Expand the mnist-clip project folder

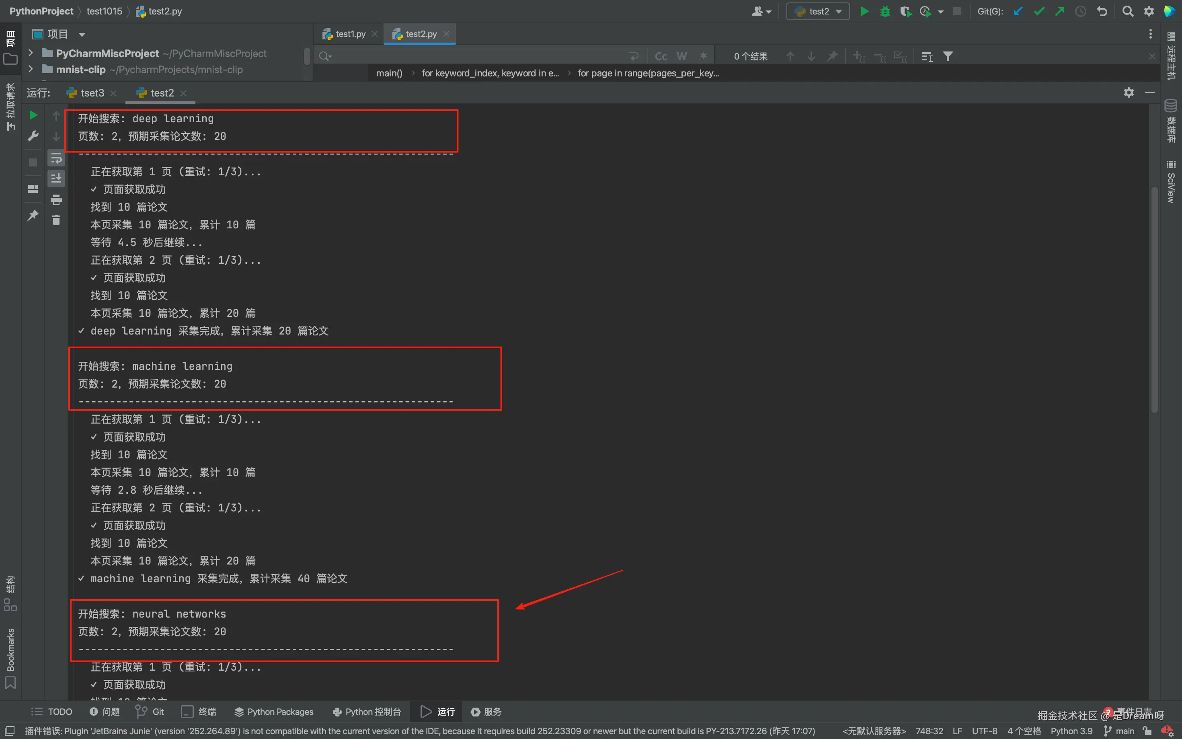tap(31, 70)
